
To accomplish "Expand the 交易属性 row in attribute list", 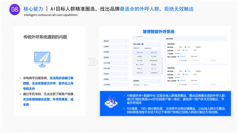I will 116,47.
